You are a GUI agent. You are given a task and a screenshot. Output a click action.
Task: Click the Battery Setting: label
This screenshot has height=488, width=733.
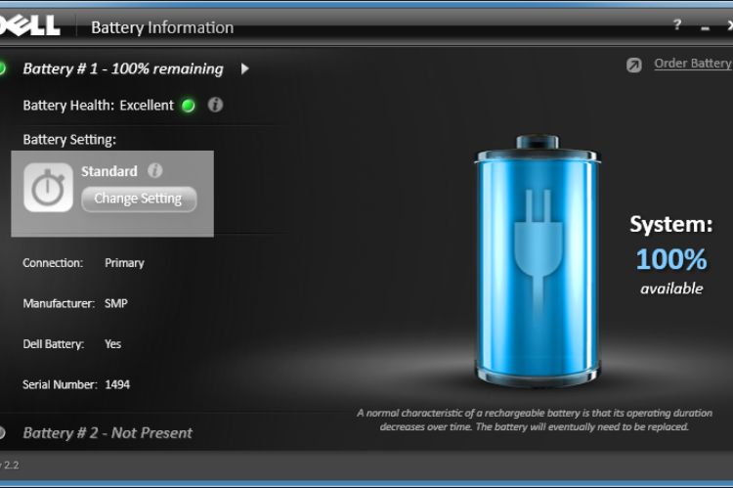[69, 140]
